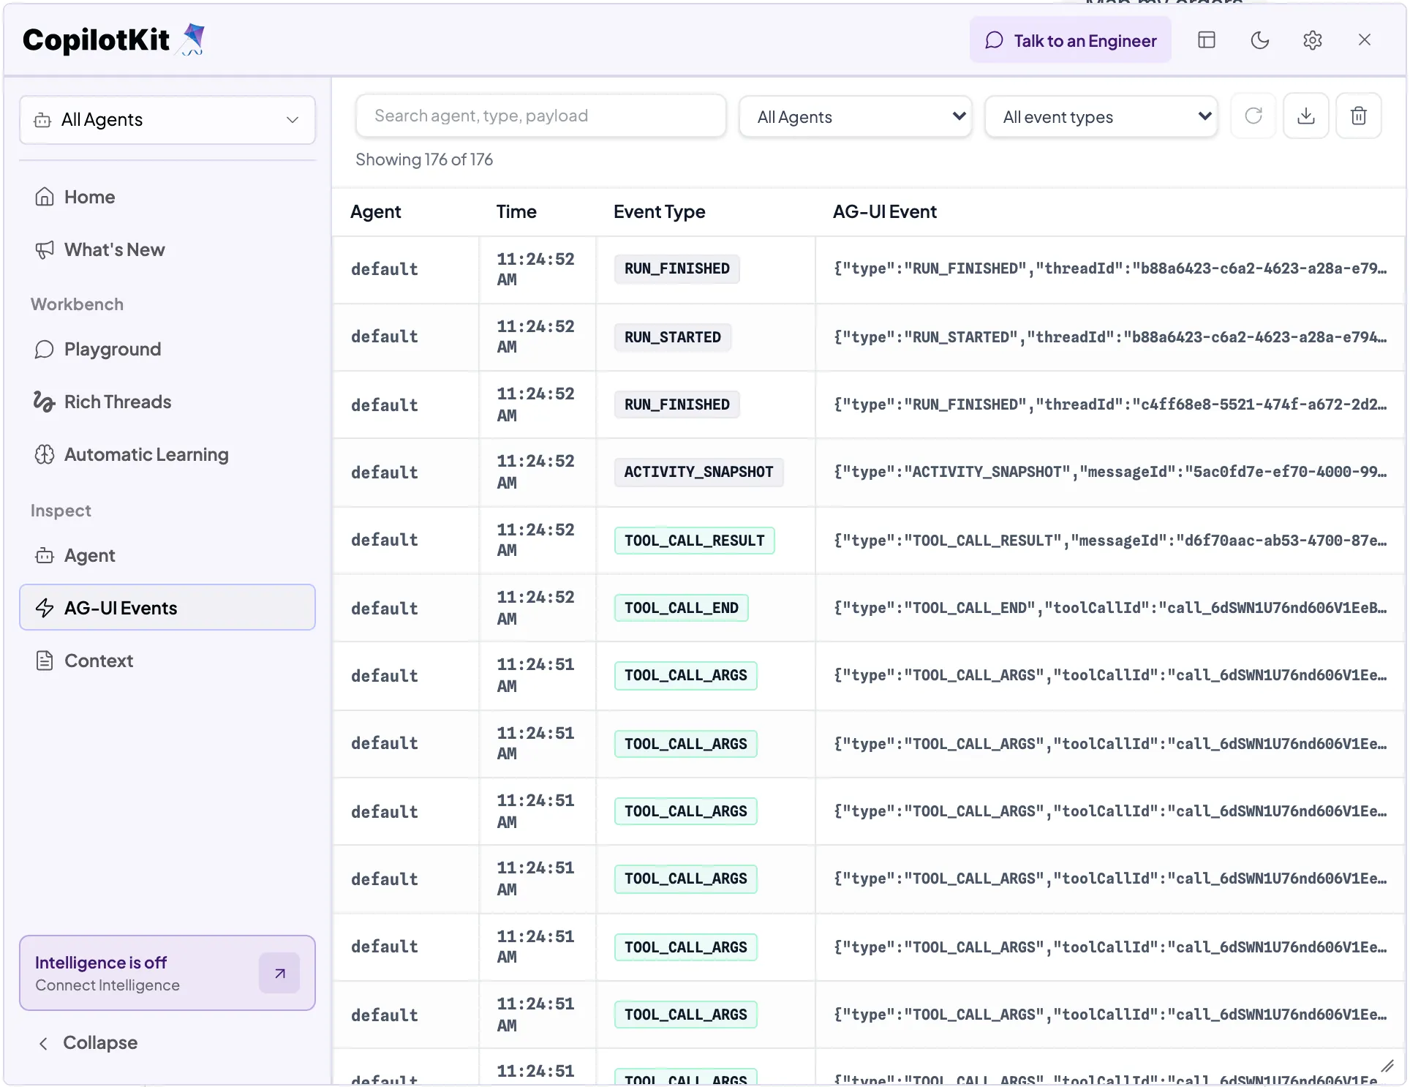The width and height of the screenshot is (1410, 1087).
Task: Click the Agent column header
Action: point(376,211)
